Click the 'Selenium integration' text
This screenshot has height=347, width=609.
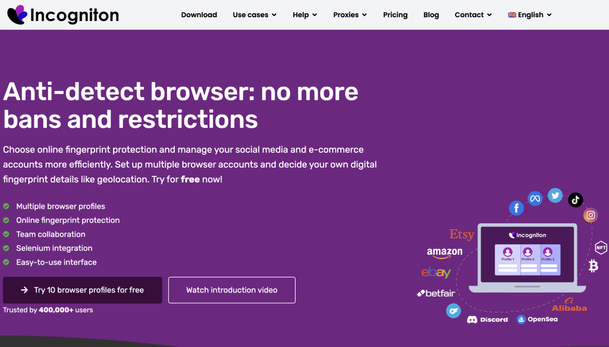[54, 248]
